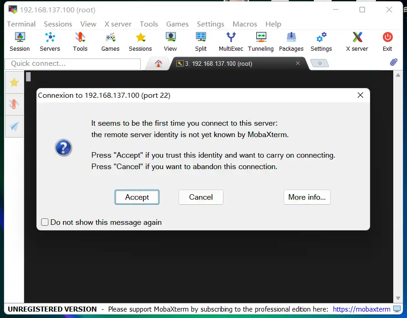Viewport: 407px width, 318px height.
Task: Open the View toolbar icon
Action: coord(170,42)
